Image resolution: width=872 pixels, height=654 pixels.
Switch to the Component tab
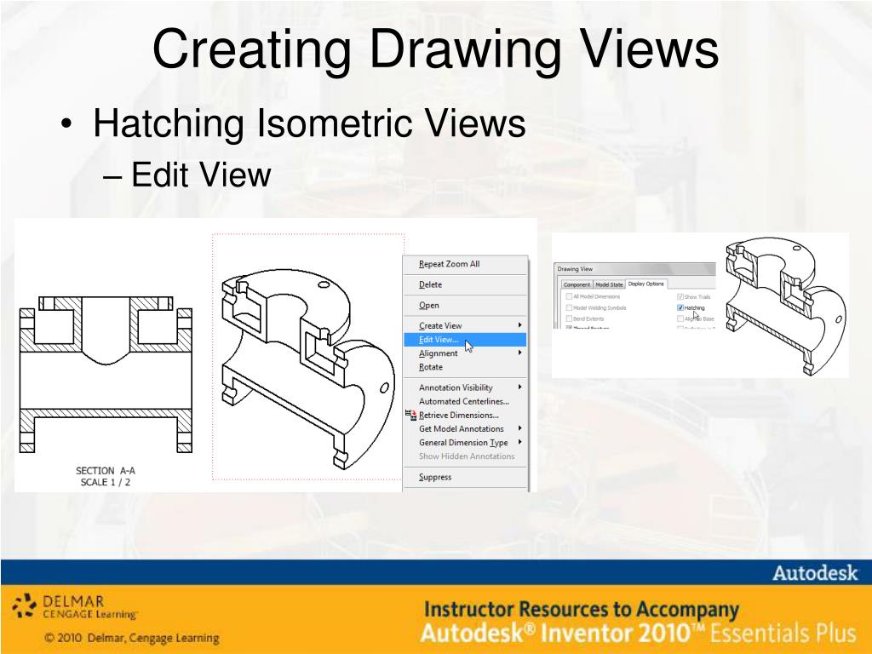pyautogui.click(x=577, y=284)
